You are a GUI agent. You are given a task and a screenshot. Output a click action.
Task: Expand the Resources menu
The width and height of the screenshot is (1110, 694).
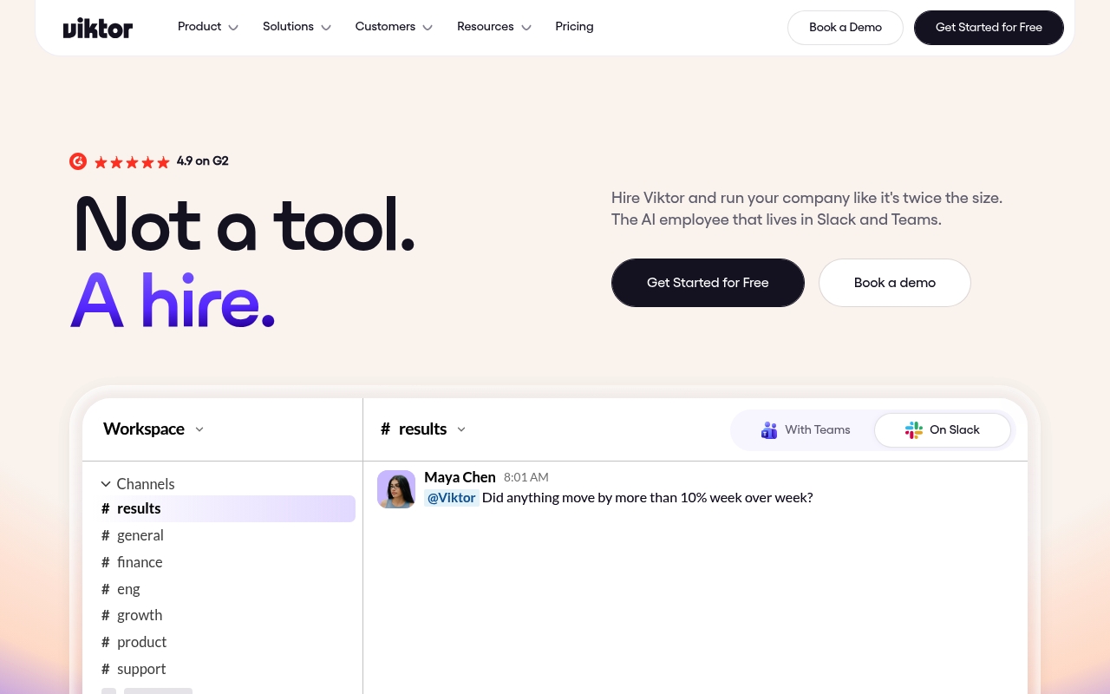pyautogui.click(x=494, y=27)
